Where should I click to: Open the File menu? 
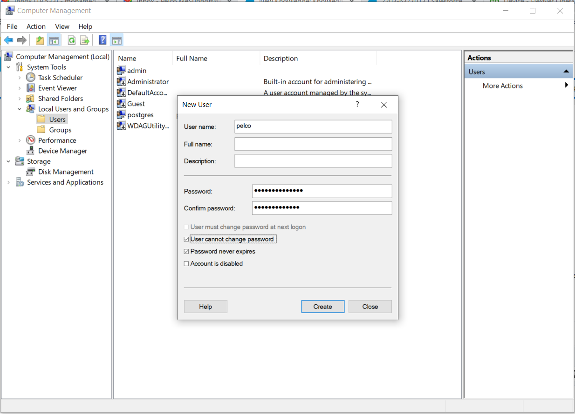(12, 27)
